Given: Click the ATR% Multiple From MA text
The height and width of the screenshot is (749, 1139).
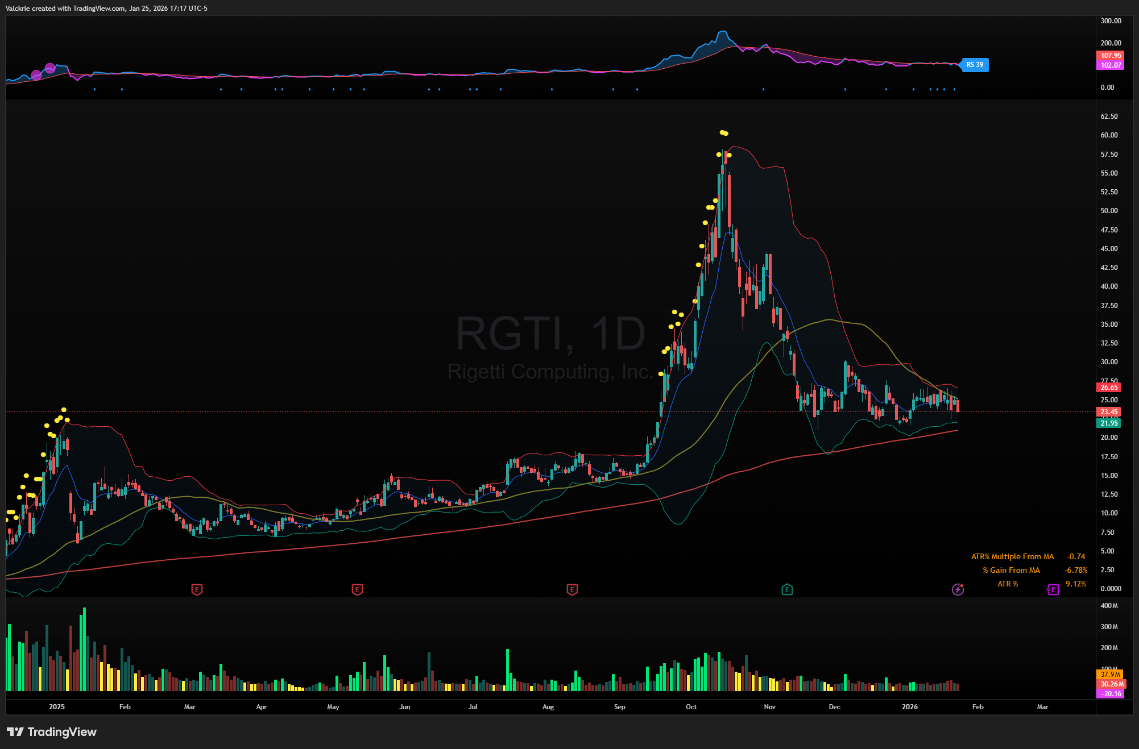Looking at the screenshot, I should pyautogui.click(x=1012, y=556).
